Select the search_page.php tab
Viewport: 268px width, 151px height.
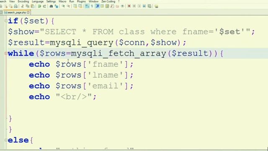point(17,13)
